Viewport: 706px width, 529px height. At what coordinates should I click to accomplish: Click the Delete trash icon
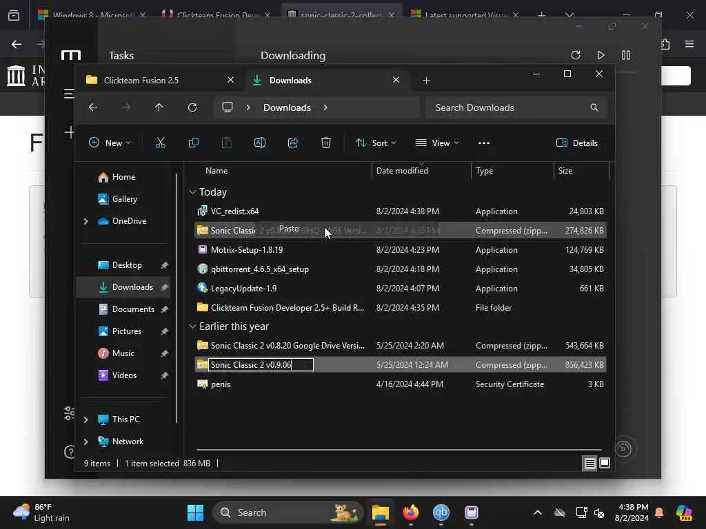326,143
